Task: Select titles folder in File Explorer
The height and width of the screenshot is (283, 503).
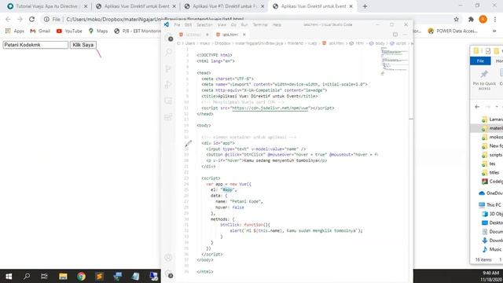Action: (491, 173)
